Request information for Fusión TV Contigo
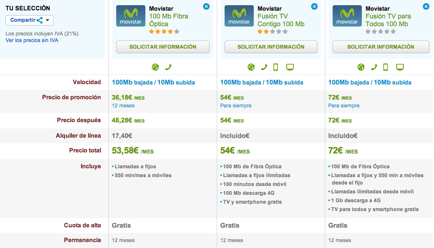434x248 pixels. point(271,47)
